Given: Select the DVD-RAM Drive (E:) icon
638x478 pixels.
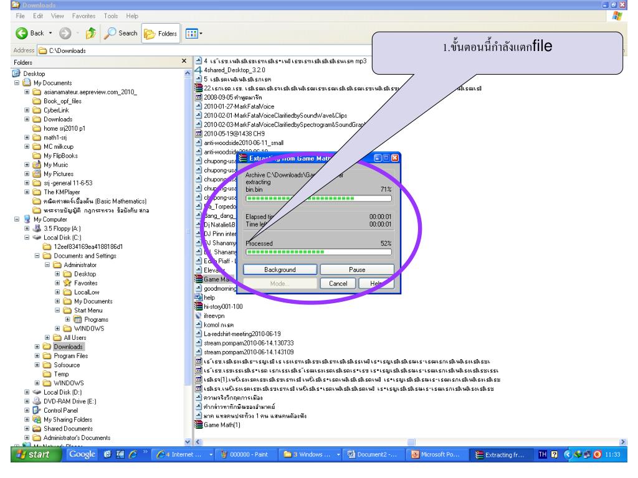Looking at the screenshot, I should tap(37, 401).
